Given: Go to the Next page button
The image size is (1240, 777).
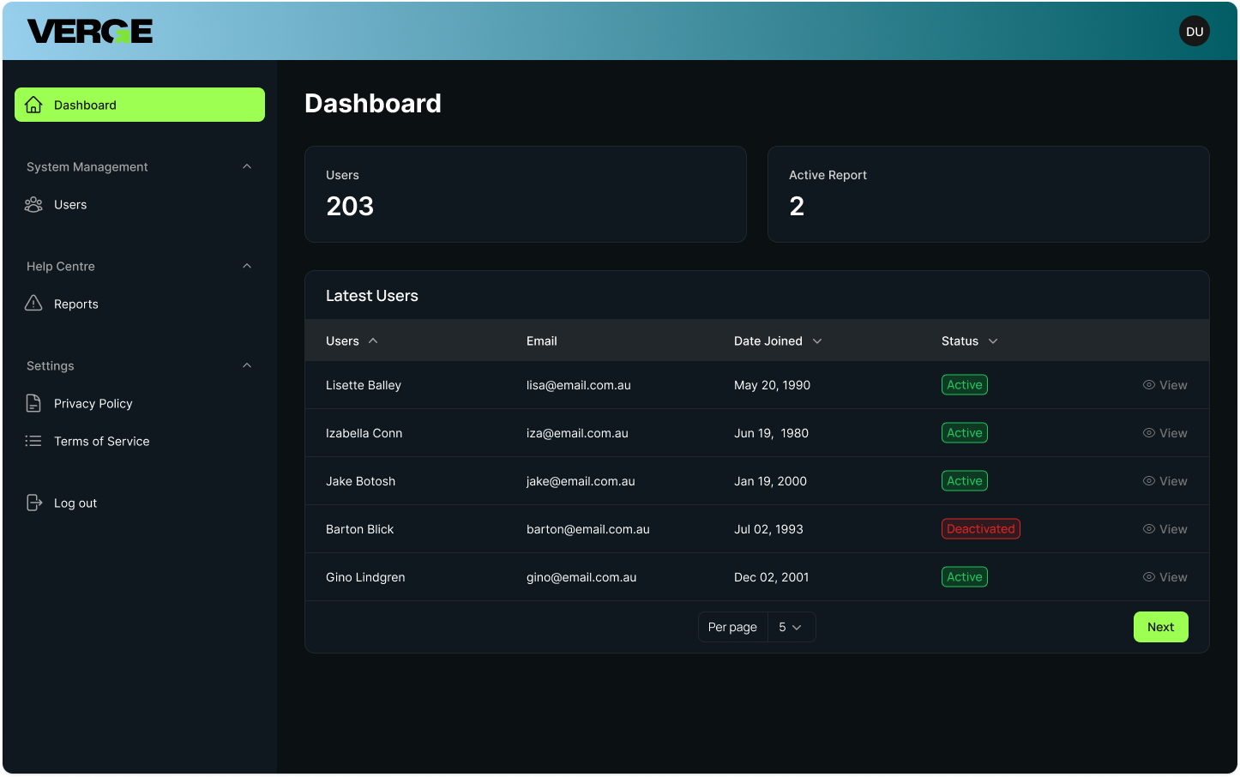Looking at the screenshot, I should (1160, 627).
